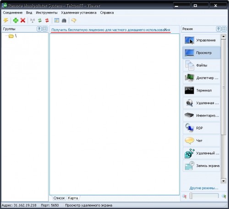Click scroll down arrow in Режим panel
229x209 pixels.
(224, 181)
